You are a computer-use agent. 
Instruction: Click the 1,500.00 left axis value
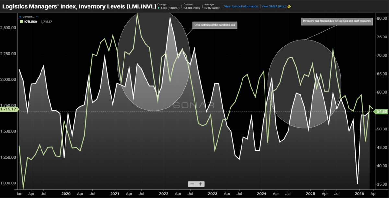(x=8, y=131)
